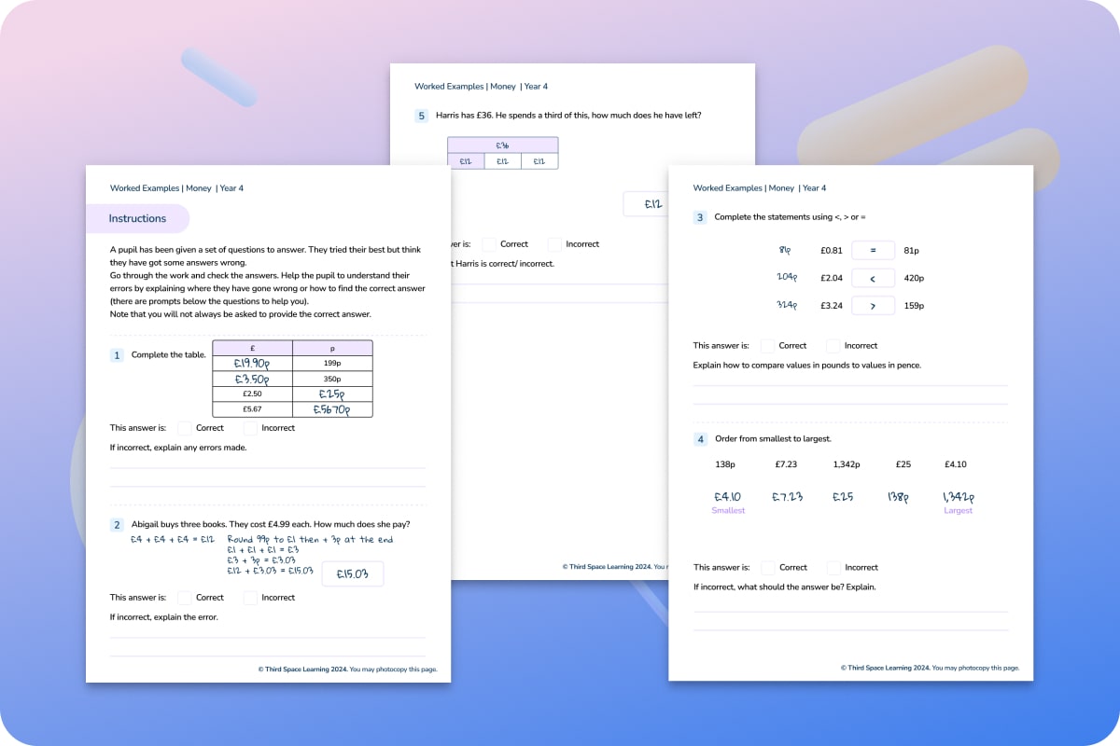This screenshot has width=1120, height=746.
Task: Click the £0.81 value in question 3
Action: click(832, 251)
